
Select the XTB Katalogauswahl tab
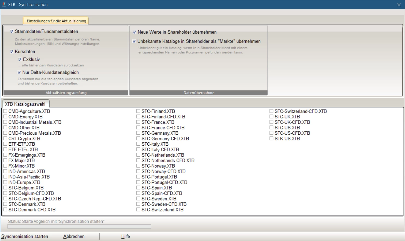point(25,104)
